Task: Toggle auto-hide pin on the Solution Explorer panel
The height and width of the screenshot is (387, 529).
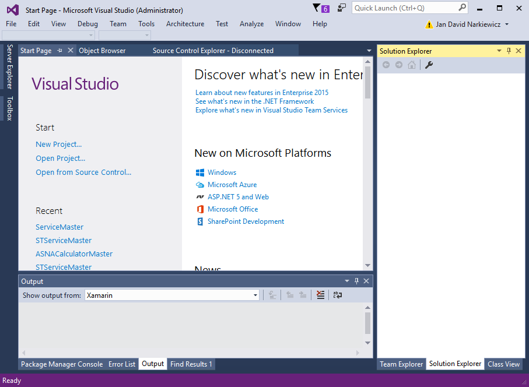Action: pos(509,51)
